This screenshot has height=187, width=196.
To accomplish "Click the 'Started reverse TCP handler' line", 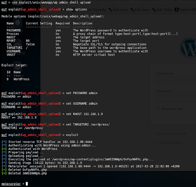I will pos(47,142).
